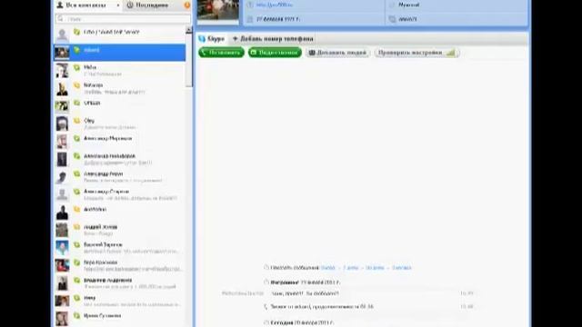Screen dimensions: 582x327
Task: Click the selected contact highlighted in blue
Action: pos(119,53)
